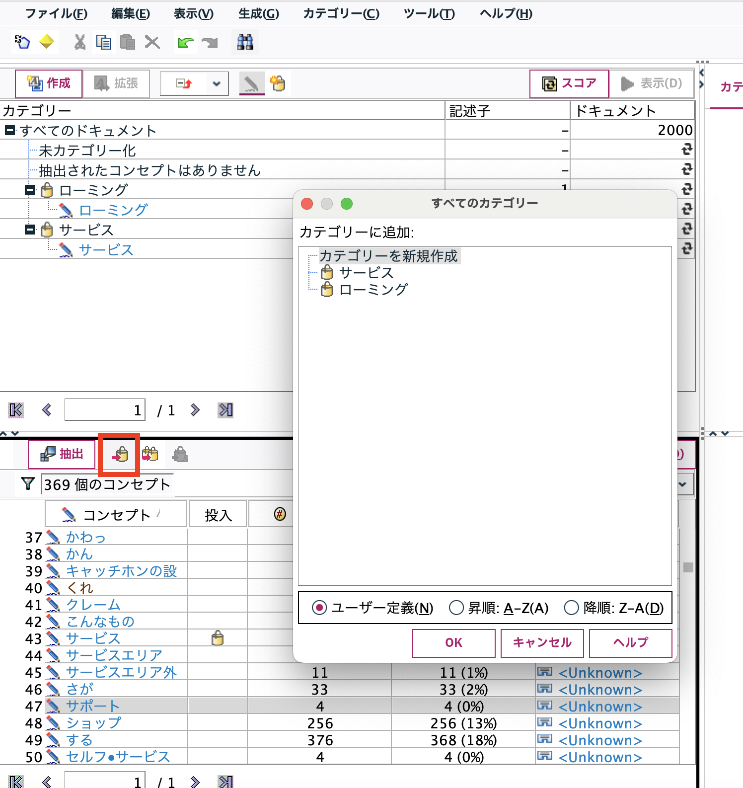Select the ローミング descriptor under ローミング category
This screenshot has width=743, height=788.
113,210
